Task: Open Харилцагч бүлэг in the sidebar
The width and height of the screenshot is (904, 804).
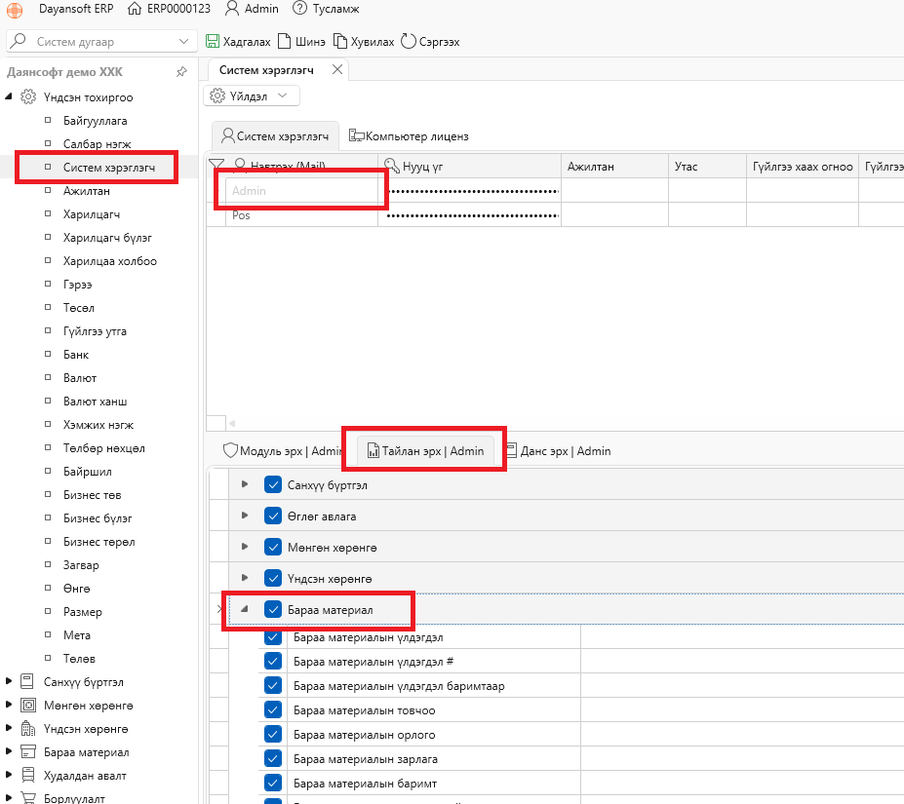Action: [107, 238]
